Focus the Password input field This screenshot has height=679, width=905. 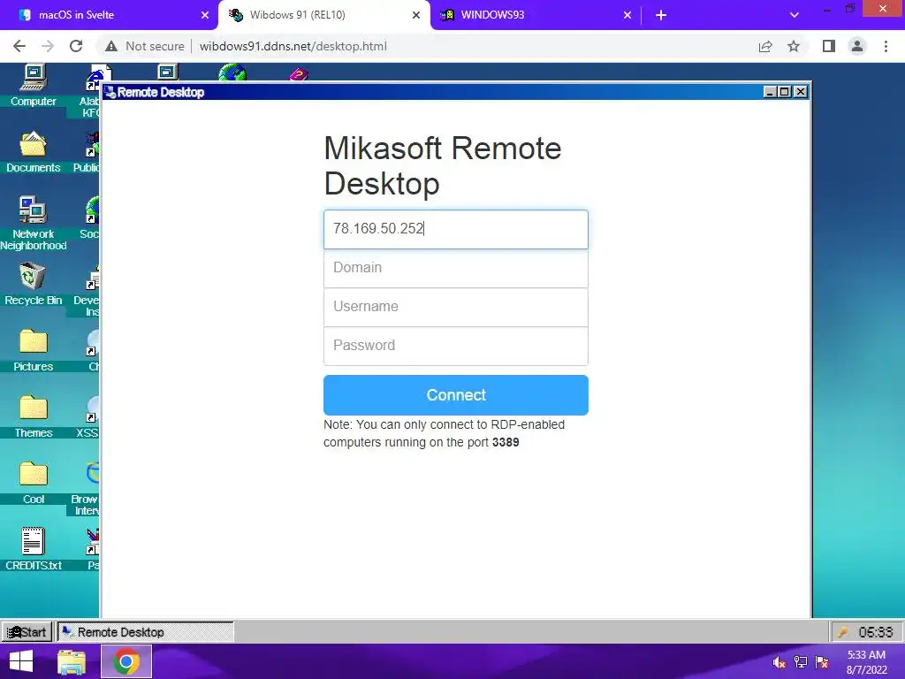coord(456,346)
